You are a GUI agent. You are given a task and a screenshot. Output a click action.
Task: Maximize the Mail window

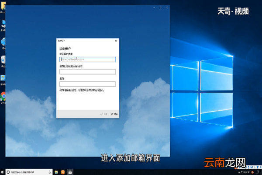click(x=160, y=7)
